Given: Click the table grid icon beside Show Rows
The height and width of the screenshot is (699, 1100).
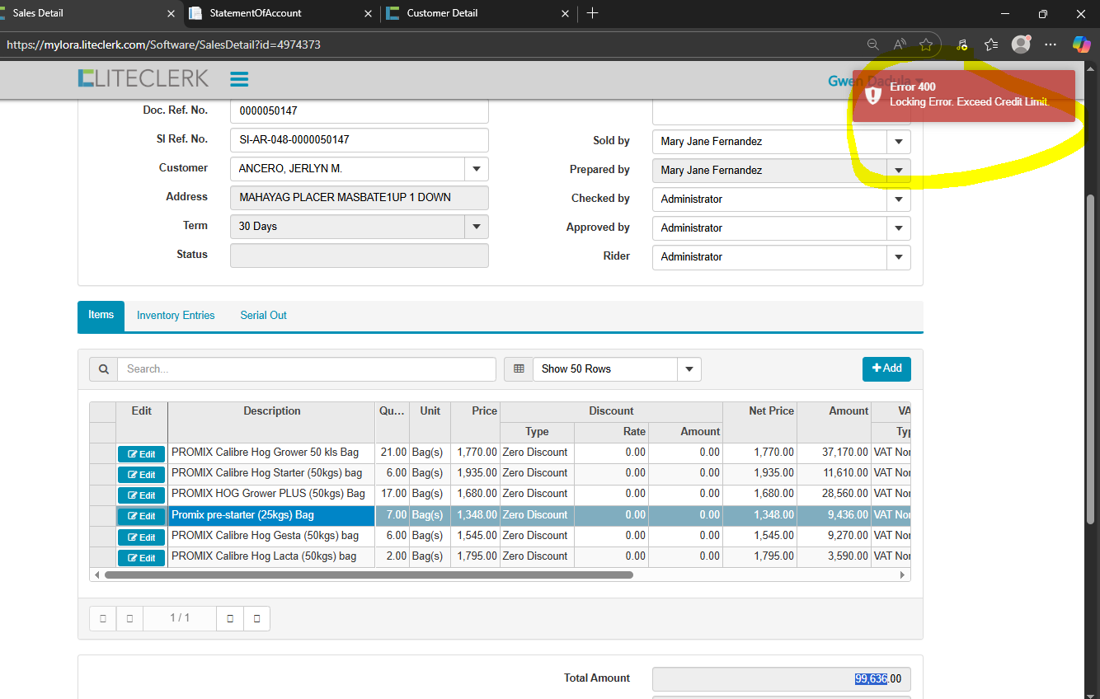Looking at the screenshot, I should coord(519,369).
